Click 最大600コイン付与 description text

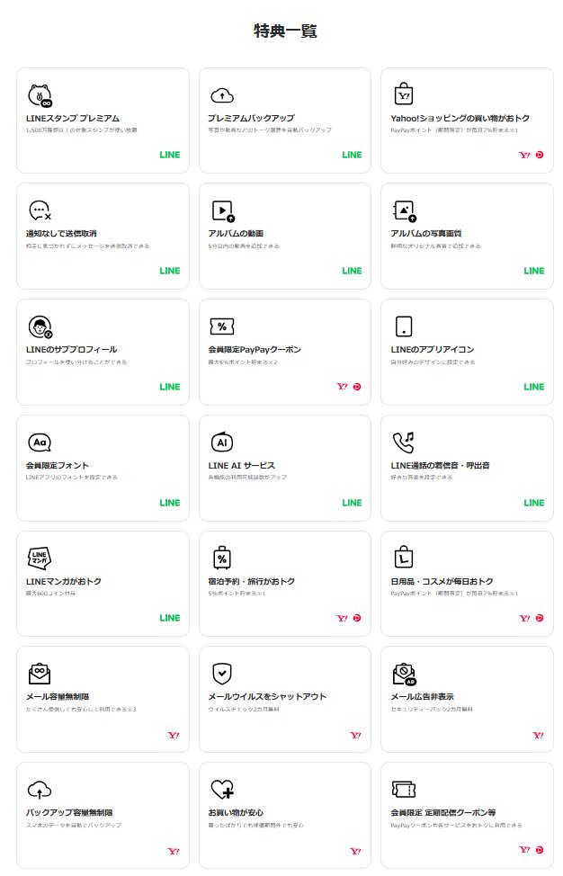tap(51, 594)
